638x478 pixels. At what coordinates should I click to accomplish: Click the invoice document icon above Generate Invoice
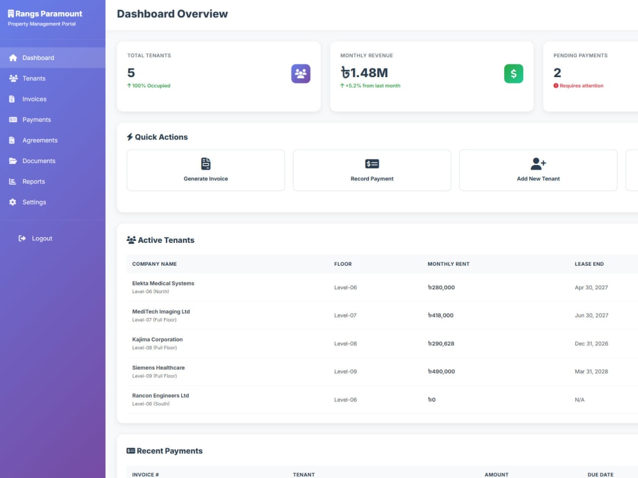coord(206,164)
